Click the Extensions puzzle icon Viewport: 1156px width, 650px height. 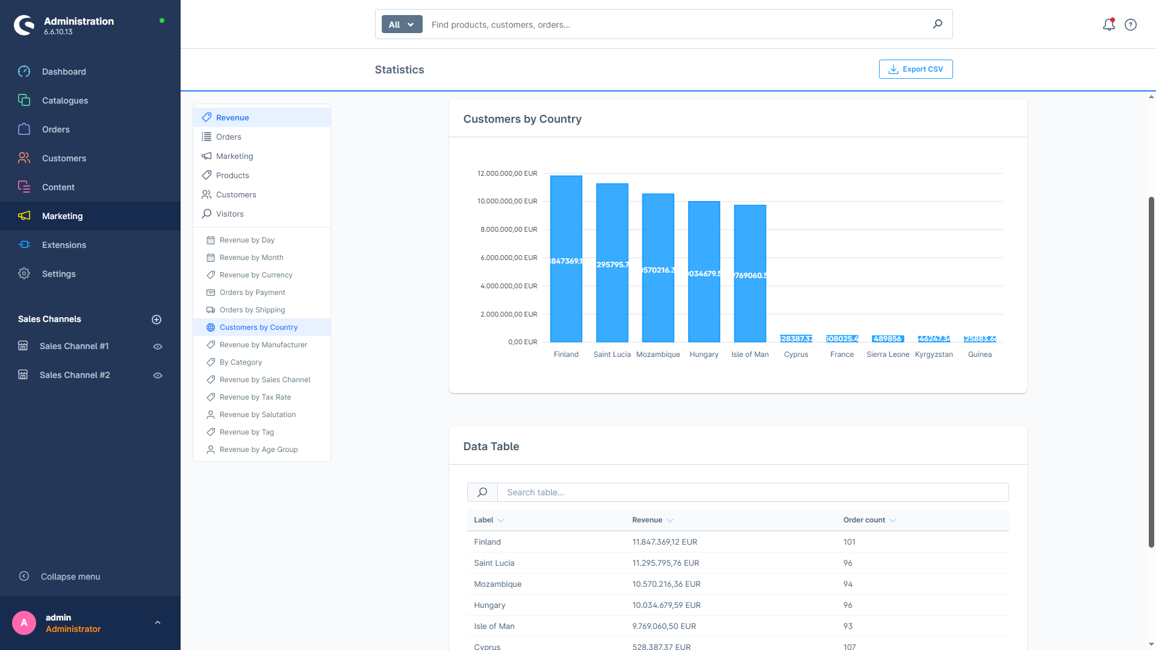(x=24, y=244)
